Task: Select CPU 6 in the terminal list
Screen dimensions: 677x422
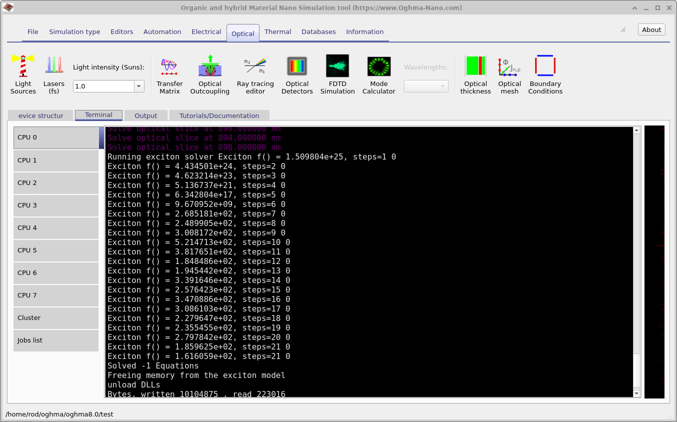Action: [x=56, y=273]
